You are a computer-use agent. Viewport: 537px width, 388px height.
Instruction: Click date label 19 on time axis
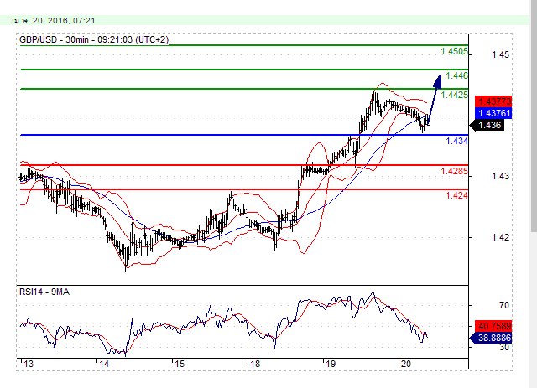point(331,364)
